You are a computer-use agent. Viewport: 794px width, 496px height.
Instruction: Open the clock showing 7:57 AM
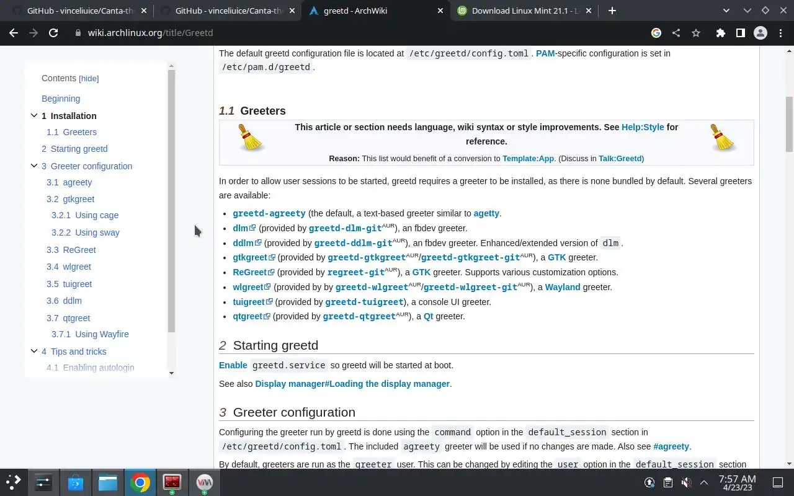737,482
